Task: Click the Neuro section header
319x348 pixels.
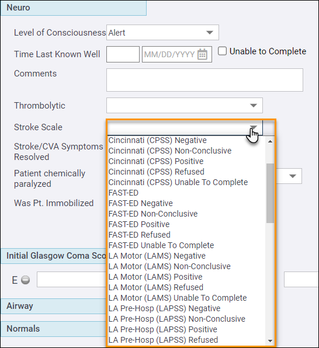Action: pos(74,8)
